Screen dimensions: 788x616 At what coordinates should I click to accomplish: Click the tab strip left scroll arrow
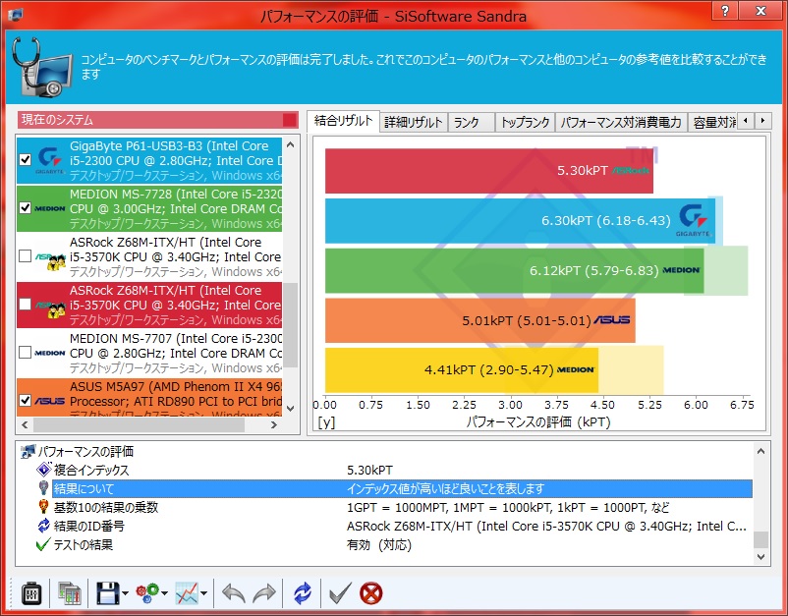click(x=746, y=121)
